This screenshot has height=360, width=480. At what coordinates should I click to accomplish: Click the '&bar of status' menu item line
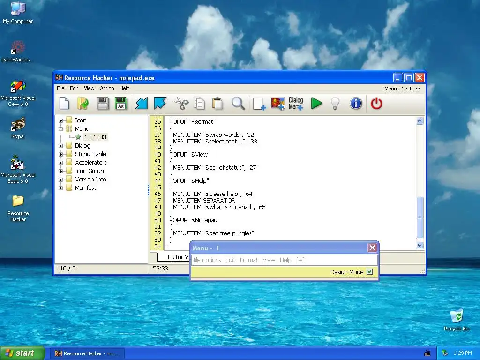[214, 167]
